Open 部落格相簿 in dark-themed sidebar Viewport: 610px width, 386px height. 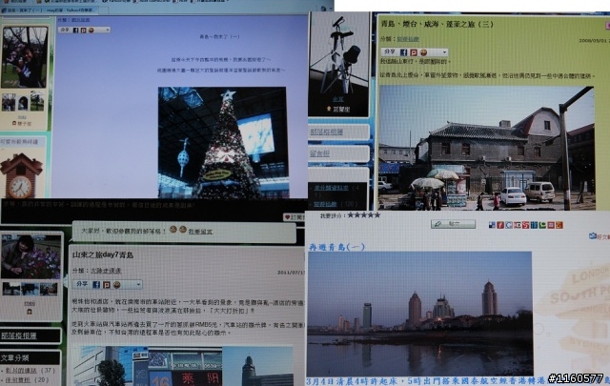coord(19,335)
